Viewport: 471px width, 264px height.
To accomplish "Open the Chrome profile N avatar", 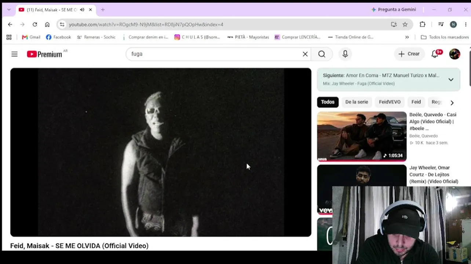I will [453, 25].
